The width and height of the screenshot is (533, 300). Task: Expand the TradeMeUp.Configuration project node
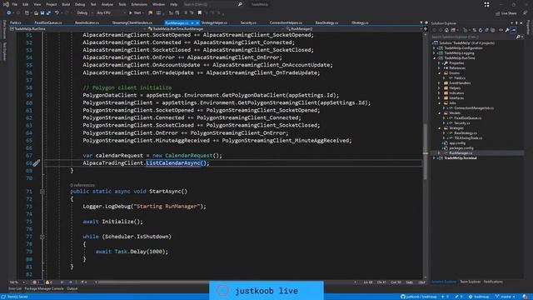tap(434, 48)
